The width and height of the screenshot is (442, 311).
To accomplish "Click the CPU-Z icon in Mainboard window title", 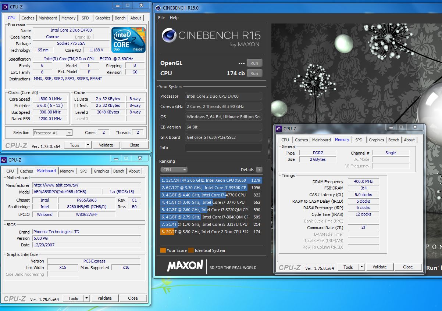I will (4, 160).
